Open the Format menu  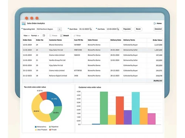[x=35, y=36]
